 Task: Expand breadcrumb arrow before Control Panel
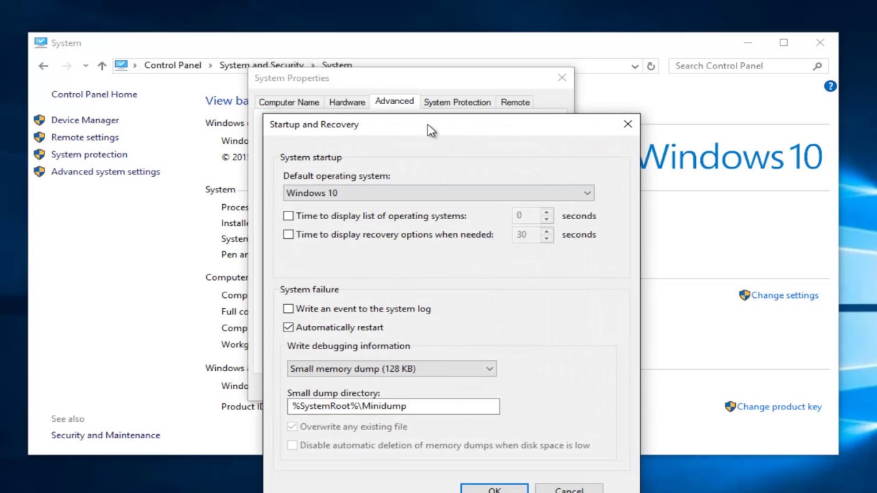(x=135, y=65)
